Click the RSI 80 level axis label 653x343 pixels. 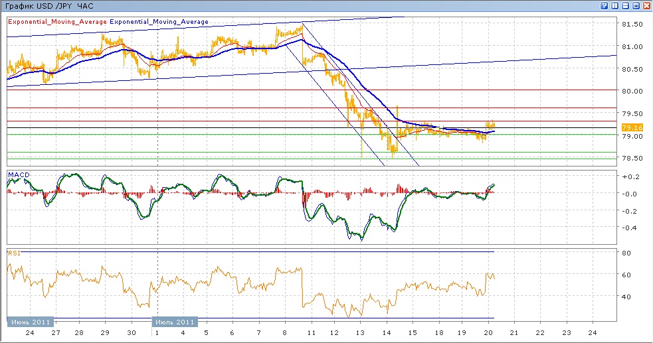pos(626,253)
